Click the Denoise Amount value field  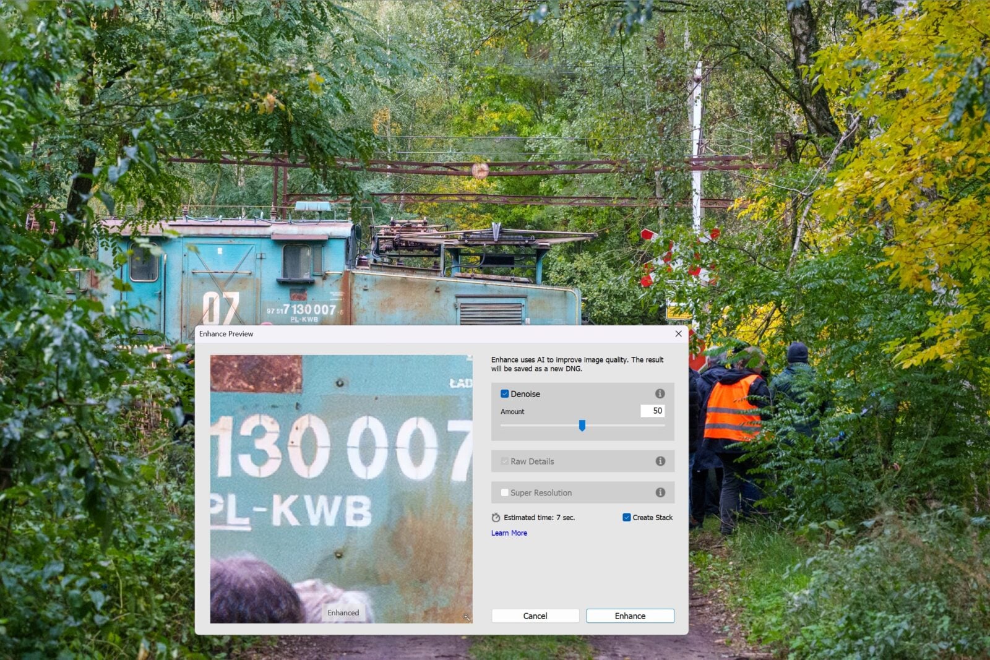(x=652, y=411)
